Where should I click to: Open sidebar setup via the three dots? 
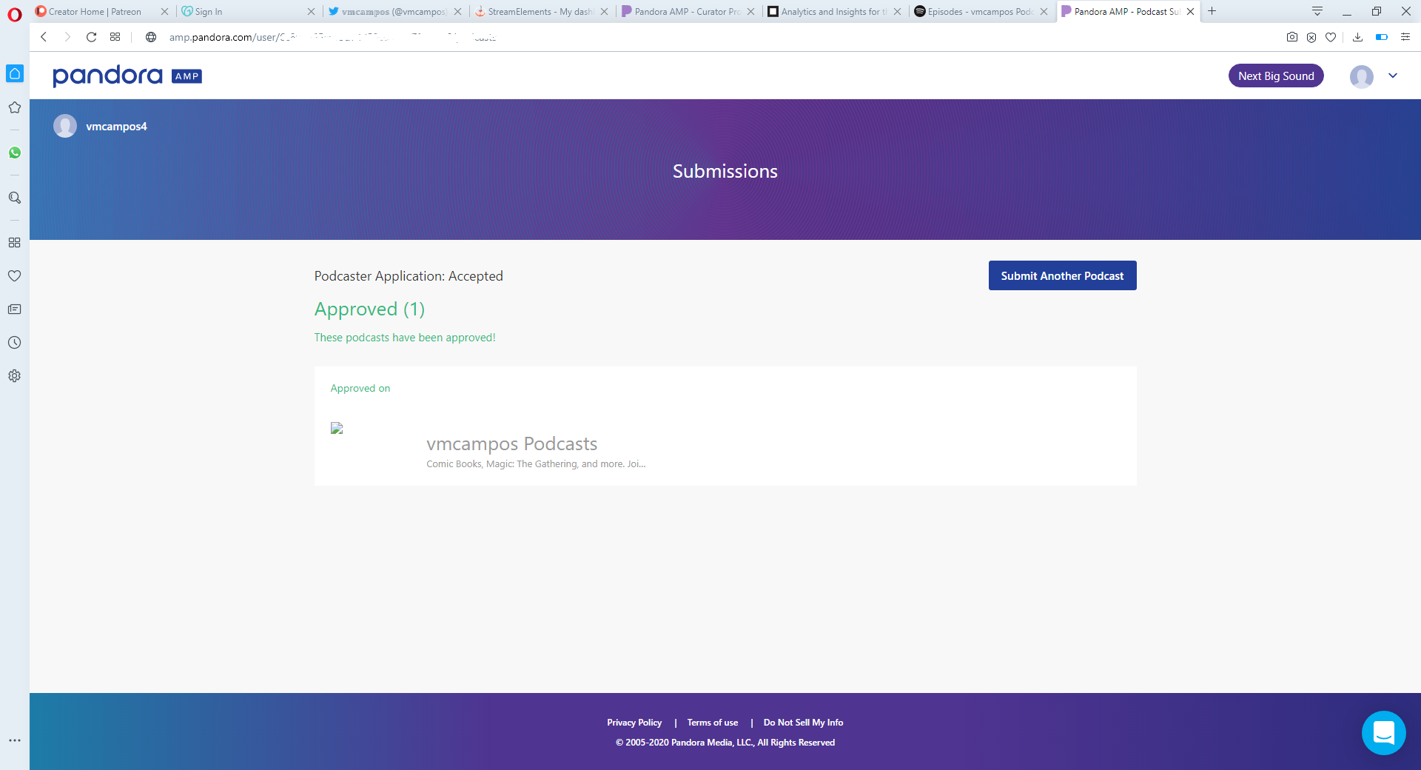(15, 740)
